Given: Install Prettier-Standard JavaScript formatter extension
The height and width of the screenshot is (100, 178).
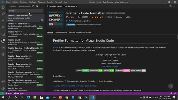Looking at the screenshot, I should (40, 52).
